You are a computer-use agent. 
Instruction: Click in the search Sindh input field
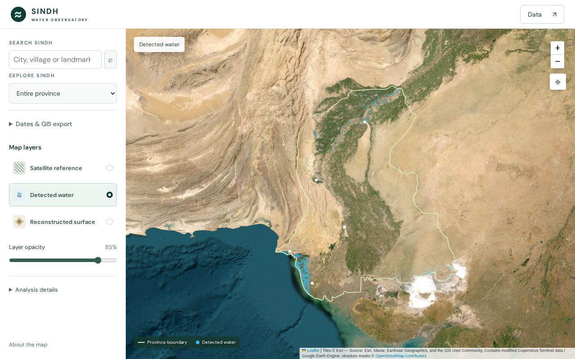(x=55, y=60)
